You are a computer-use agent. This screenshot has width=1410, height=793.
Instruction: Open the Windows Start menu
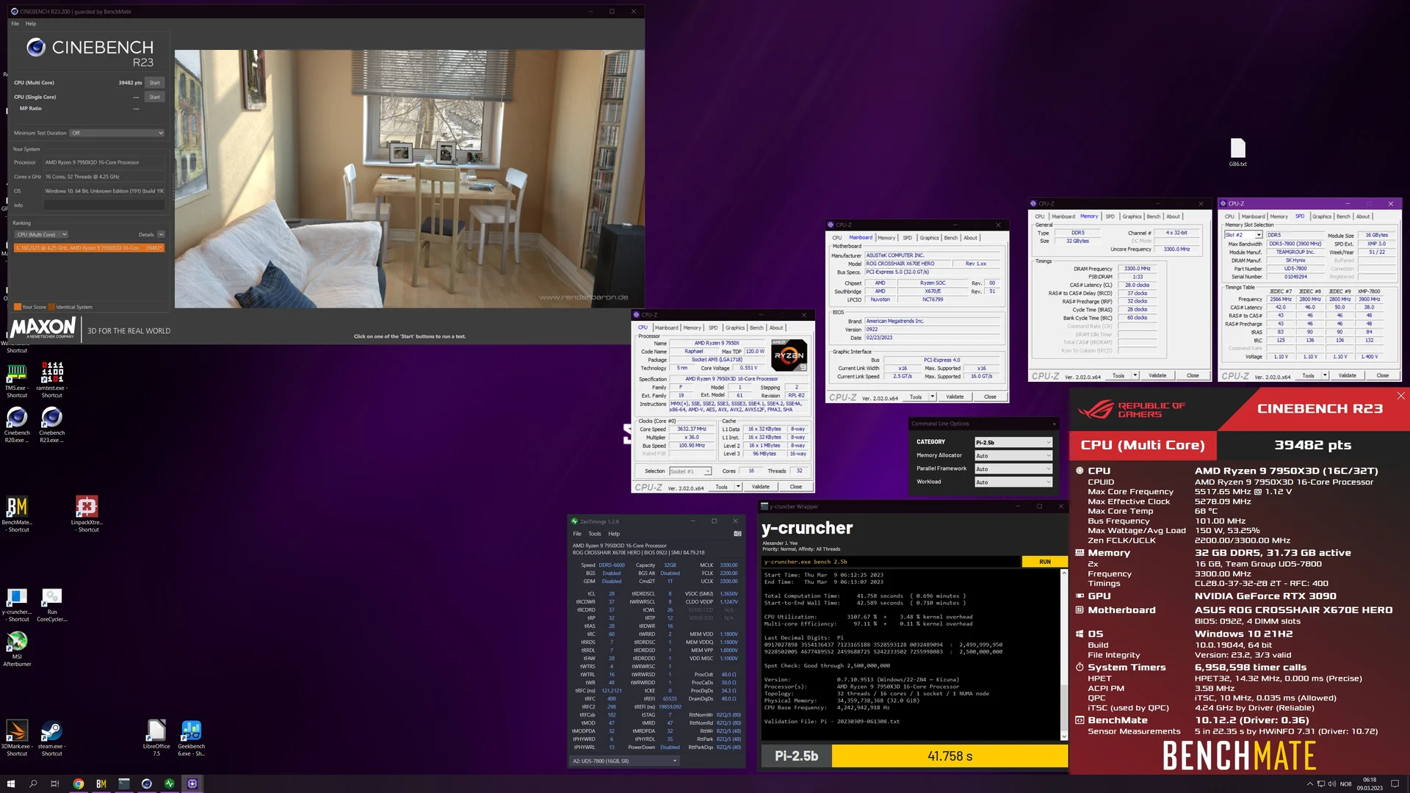pyautogui.click(x=10, y=783)
